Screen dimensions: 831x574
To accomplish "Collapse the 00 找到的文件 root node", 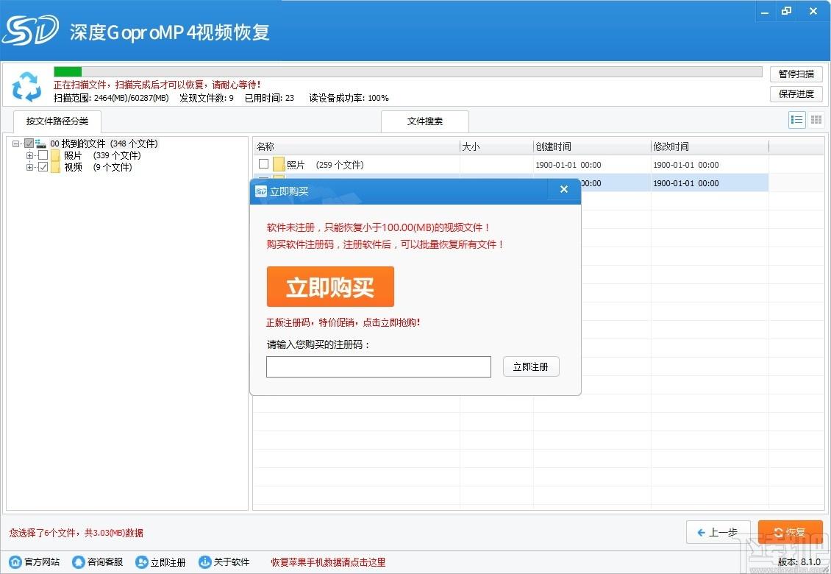I will click(x=15, y=143).
